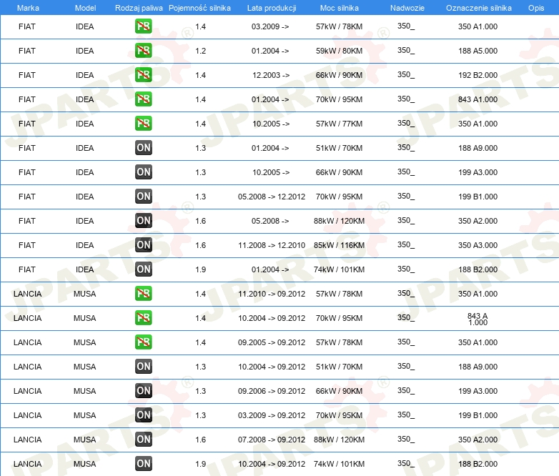The height and width of the screenshot is (476, 559).
Task: Click the 59kW / 80KM power value
Action: click(x=339, y=51)
